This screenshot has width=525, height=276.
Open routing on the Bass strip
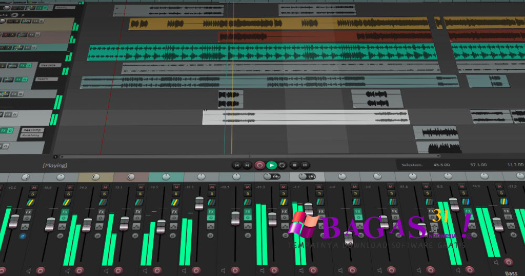(x=504, y=201)
